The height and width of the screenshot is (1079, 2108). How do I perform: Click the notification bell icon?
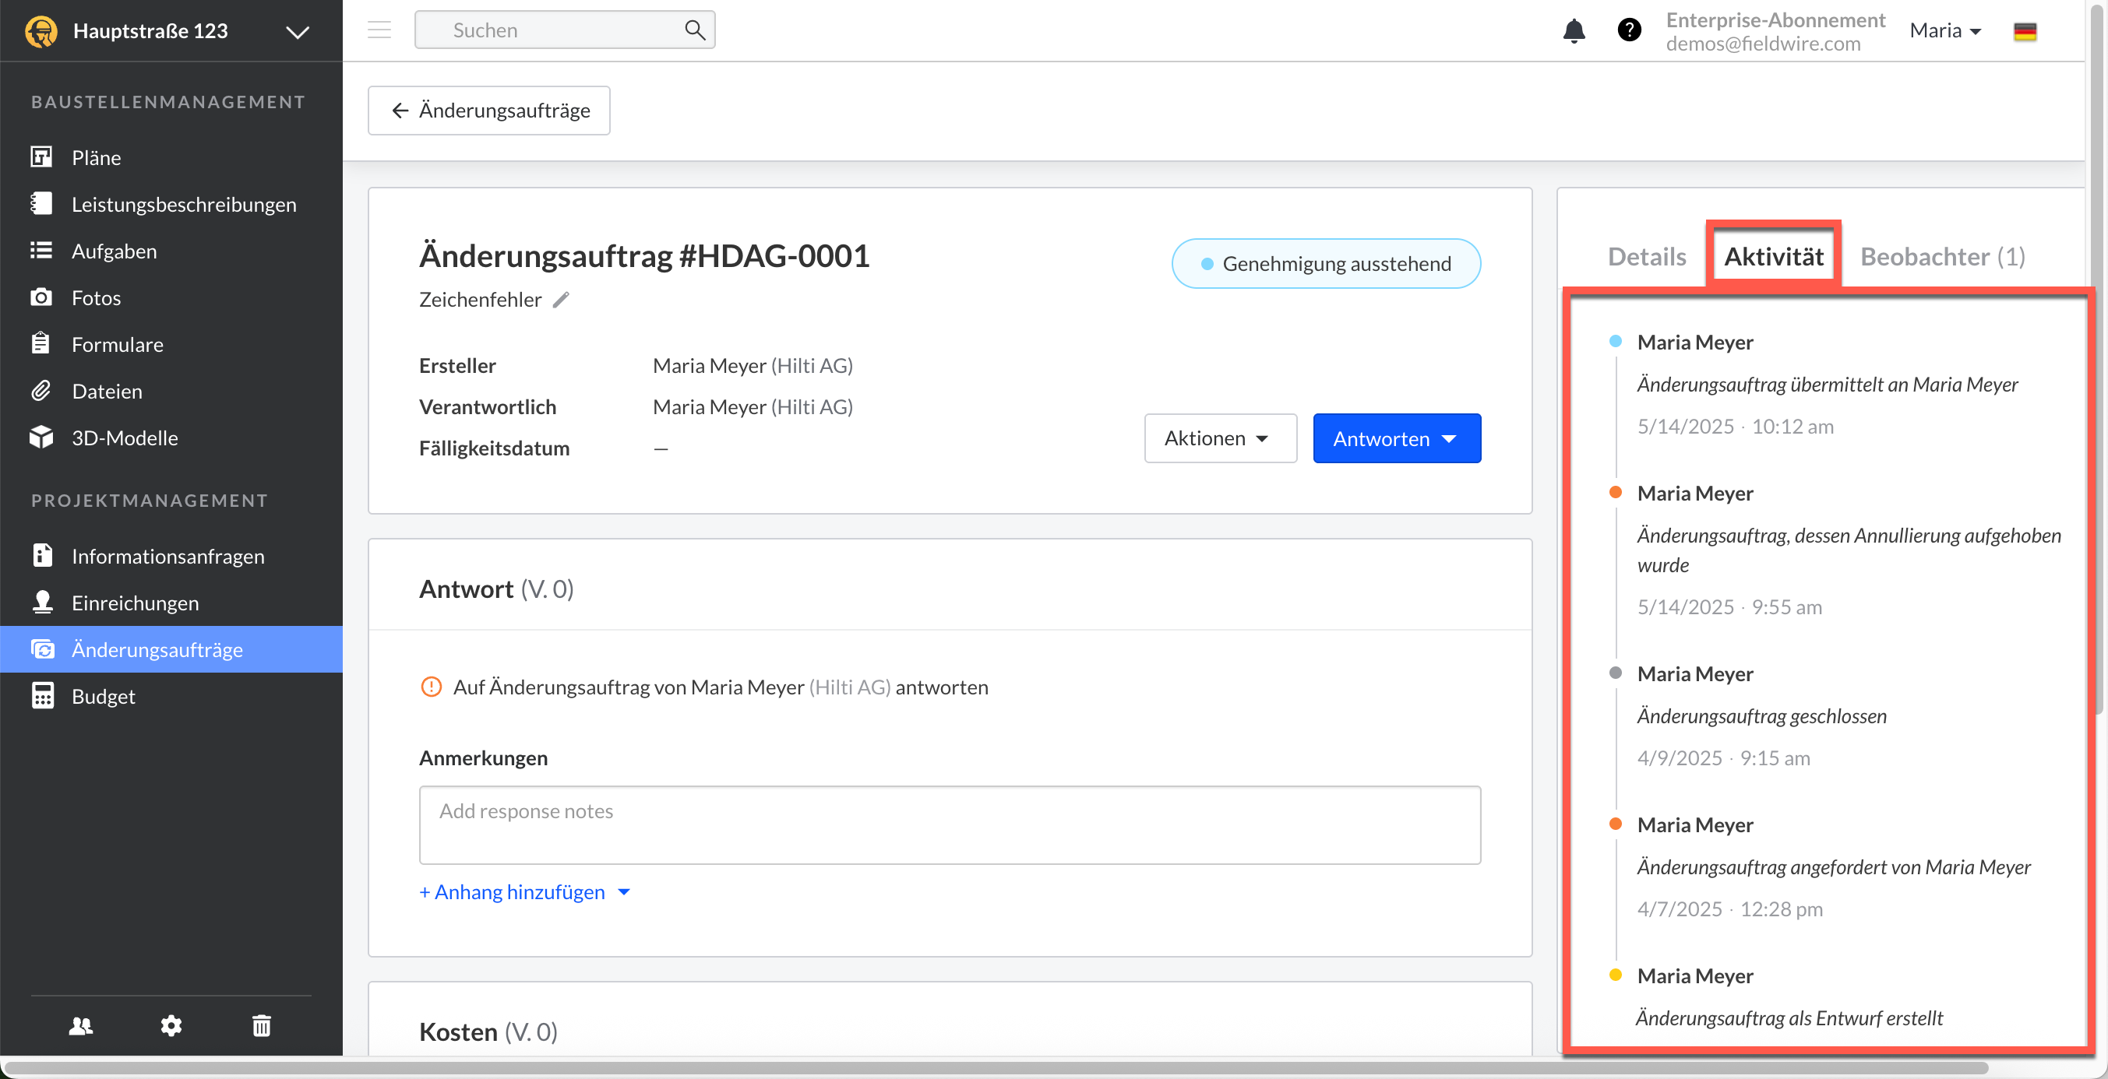click(x=1574, y=31)
